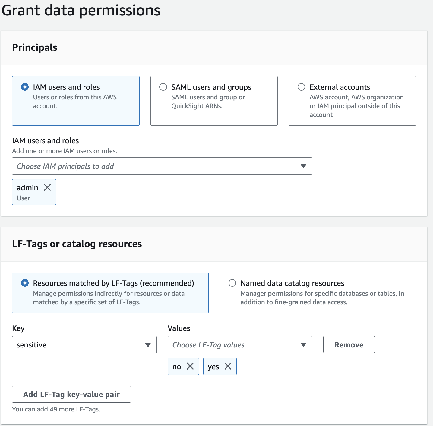Click the admin User chip
The width and height of the screenshot is (433, 426).
pyautogui.click(x=27, y=193)
